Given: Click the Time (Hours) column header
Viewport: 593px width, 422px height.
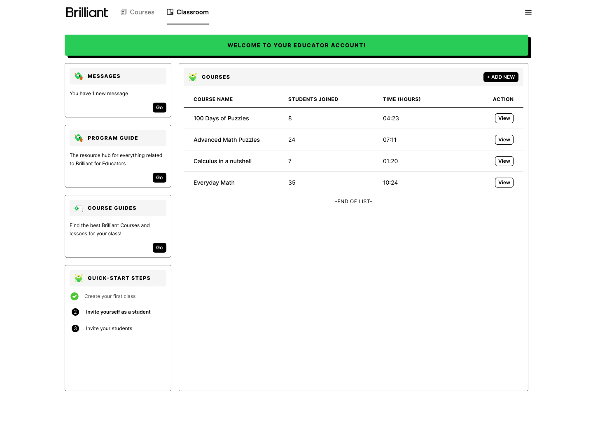Looking at the screenshot, I should pyautogui.click(x=402, y=99).
